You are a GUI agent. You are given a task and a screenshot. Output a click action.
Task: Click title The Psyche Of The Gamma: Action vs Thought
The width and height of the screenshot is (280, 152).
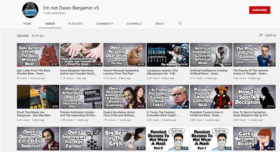coord(251,72)
